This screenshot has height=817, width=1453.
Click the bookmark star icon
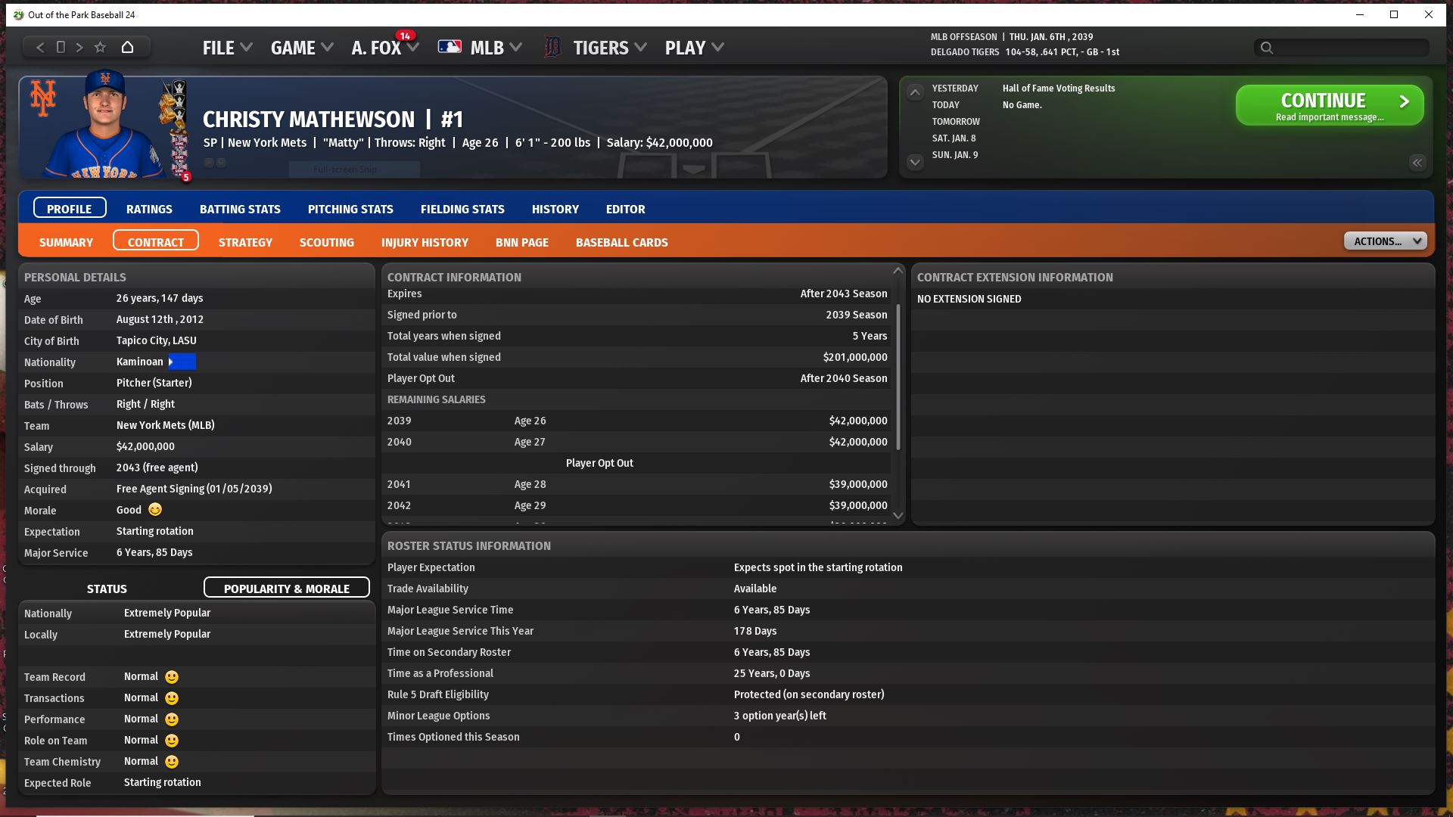100,47
